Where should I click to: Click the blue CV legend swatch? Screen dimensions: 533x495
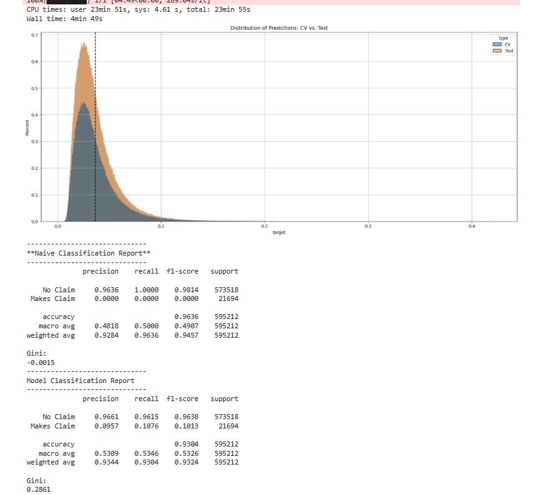coord(497,45)
